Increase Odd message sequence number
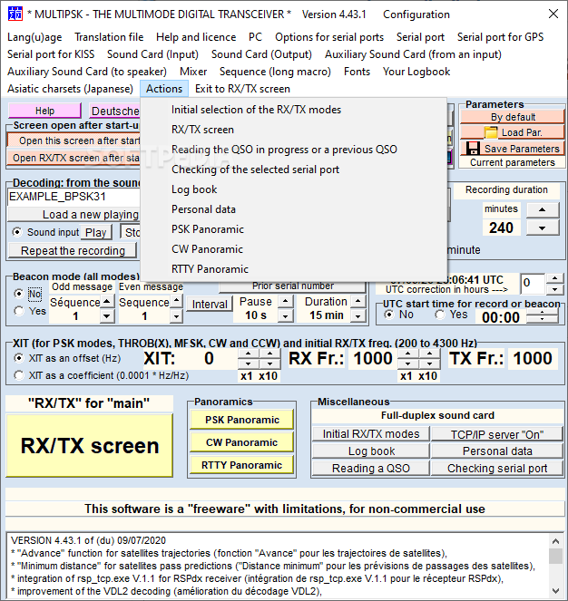 coord(107,301)
